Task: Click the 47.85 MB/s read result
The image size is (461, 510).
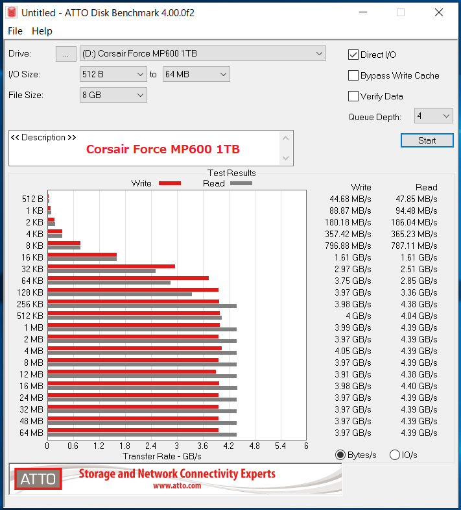Action: (416, 199)
